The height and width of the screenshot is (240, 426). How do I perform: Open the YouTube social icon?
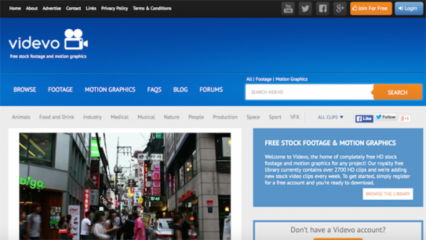point(288,9)
